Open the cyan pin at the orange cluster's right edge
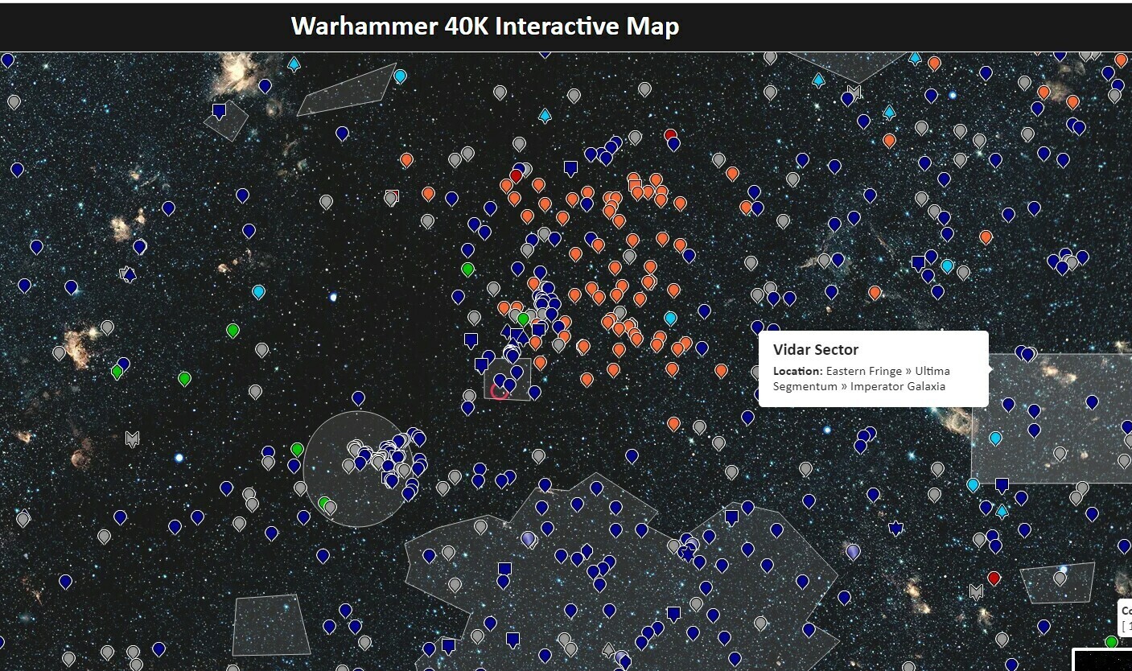 click(670, 318)
